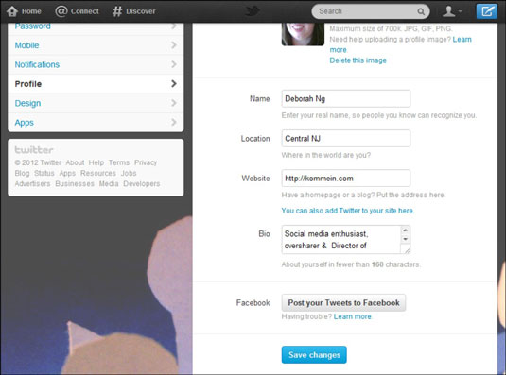The width and height of the screenshot is (506, 375).
Task: Open the user account dropdown menu
Action: (x=452, y=11)
